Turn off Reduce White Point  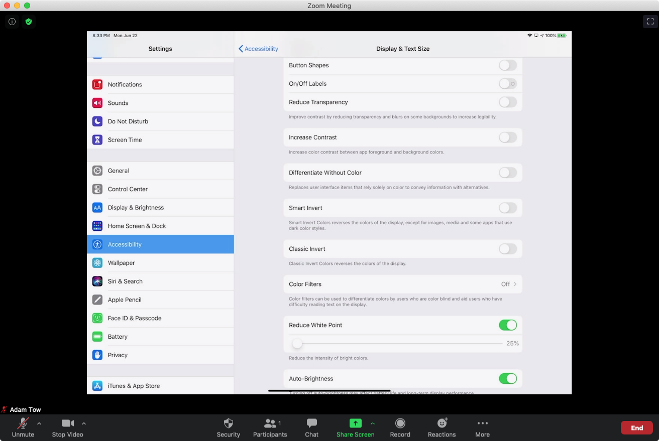[507, 325]
